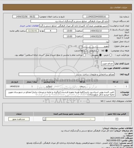Click the announcement date field 1404/03/06 - 06:52

(x=26, y=16)
